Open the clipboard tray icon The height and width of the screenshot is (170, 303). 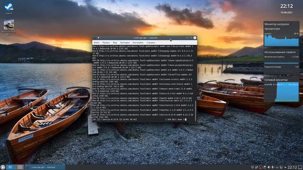265,167
